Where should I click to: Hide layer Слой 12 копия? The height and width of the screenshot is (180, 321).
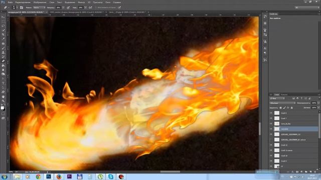(271, 150)
